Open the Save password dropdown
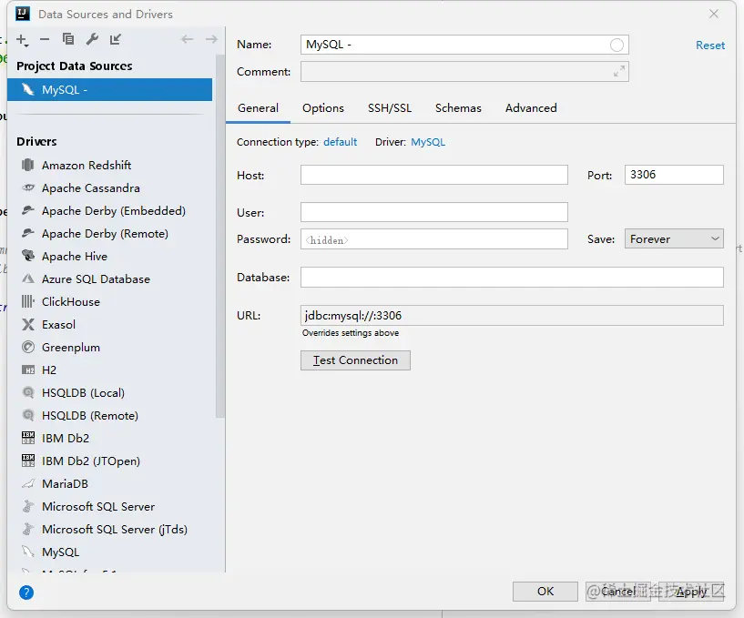744x618 pixels. [674, 238]
